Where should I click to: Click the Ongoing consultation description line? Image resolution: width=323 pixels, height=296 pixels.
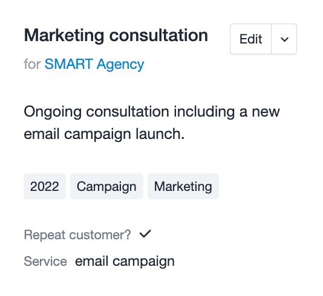coord(152,112)
